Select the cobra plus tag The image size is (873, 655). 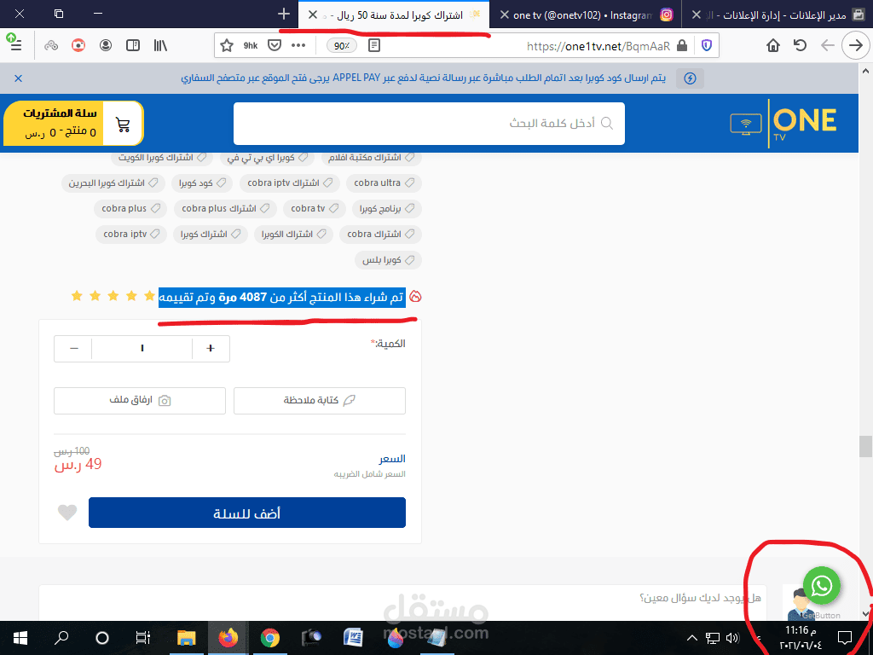tap(130, 208)
